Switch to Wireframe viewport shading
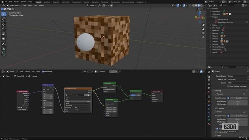This screenshot has height=140, width=249. pos(193,5)
